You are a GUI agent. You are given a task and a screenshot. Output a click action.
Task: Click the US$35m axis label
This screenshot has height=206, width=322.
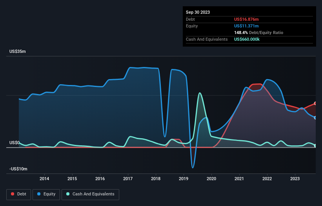(x=18, y=51)
